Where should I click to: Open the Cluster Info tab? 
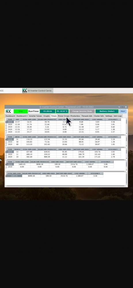pos(99,116)
